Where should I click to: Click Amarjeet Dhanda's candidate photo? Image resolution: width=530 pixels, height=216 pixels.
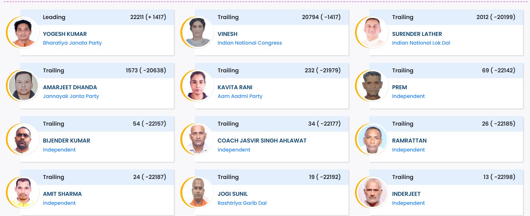[x=23, y=86]
